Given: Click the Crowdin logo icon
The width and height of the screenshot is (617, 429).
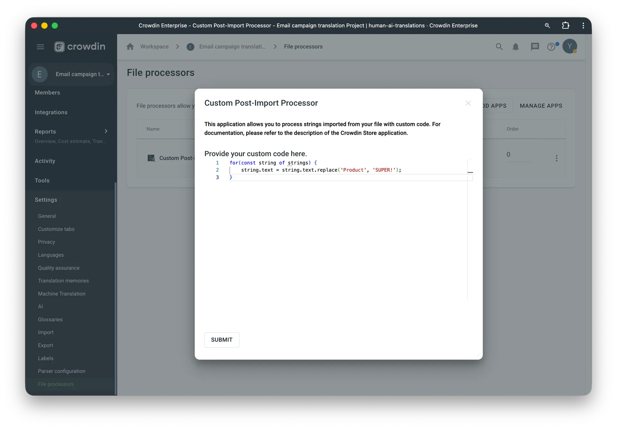Looking at the screenshot, I should click(59, 47).
